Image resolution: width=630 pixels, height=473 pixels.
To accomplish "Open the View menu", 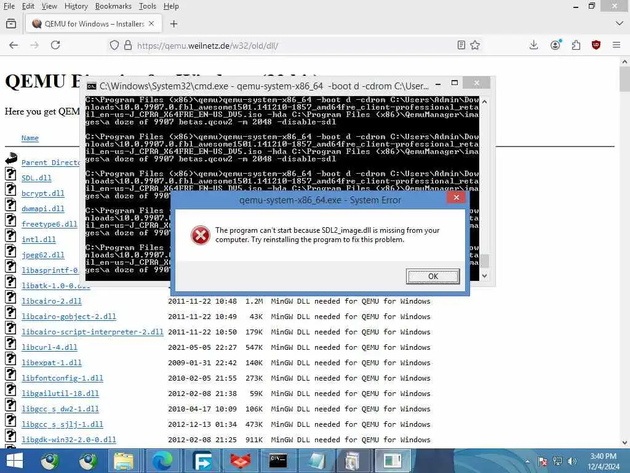I will pos(49,6).
